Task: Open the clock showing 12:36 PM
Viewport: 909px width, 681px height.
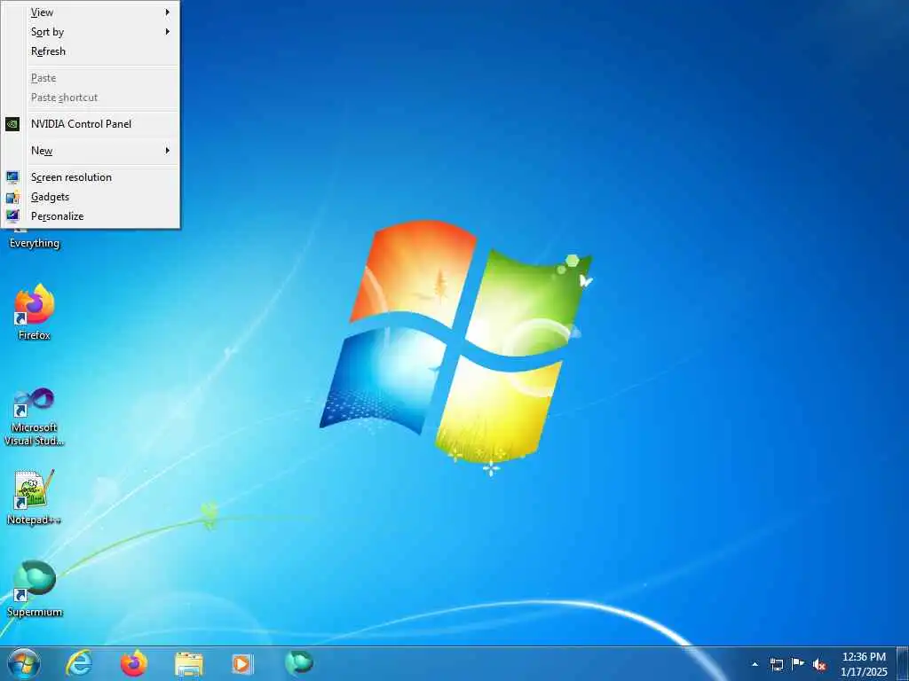Action: (x=864, y=664)
